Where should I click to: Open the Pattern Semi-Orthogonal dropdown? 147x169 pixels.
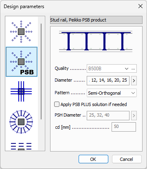coord(112,93)
